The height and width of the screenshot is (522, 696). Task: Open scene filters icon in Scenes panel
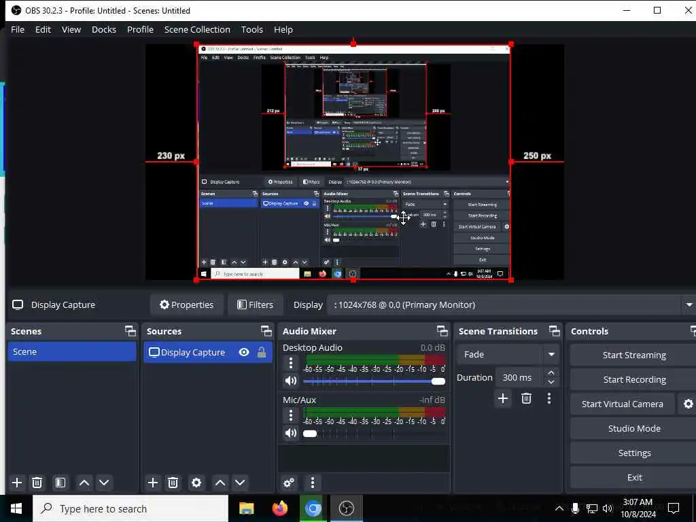60,483
